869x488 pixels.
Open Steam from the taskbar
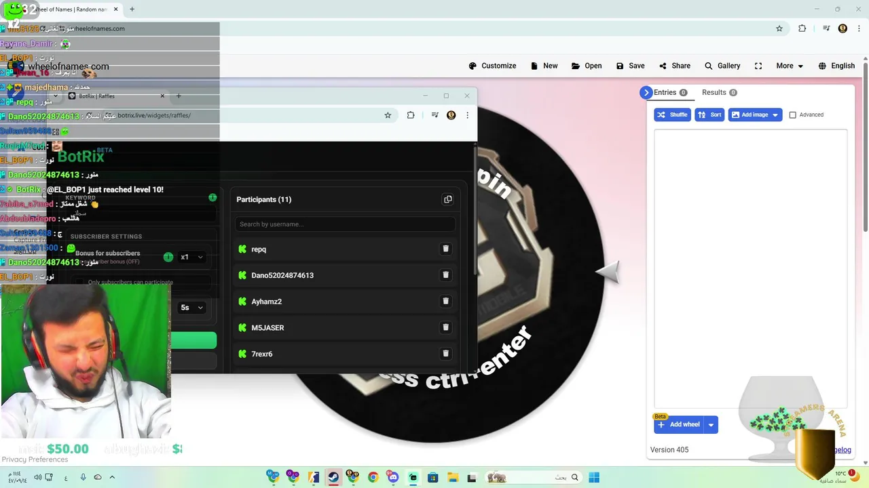(x=333, y=477)
